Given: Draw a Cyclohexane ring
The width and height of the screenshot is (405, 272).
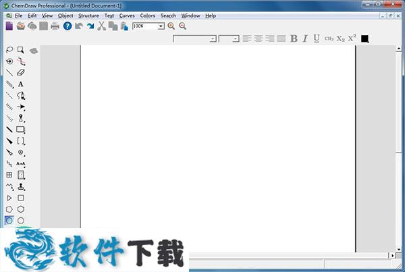Looking at the screenshot, I should (21, 209).
